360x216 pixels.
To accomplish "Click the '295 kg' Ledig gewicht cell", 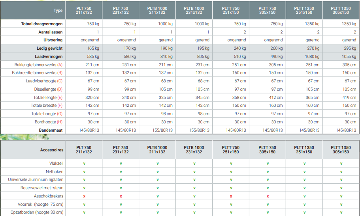I will click(350, 48).
